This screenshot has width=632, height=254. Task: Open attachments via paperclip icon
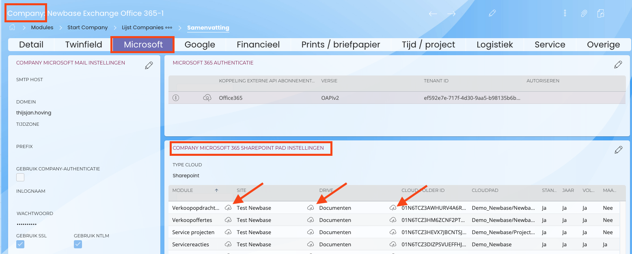584,13
